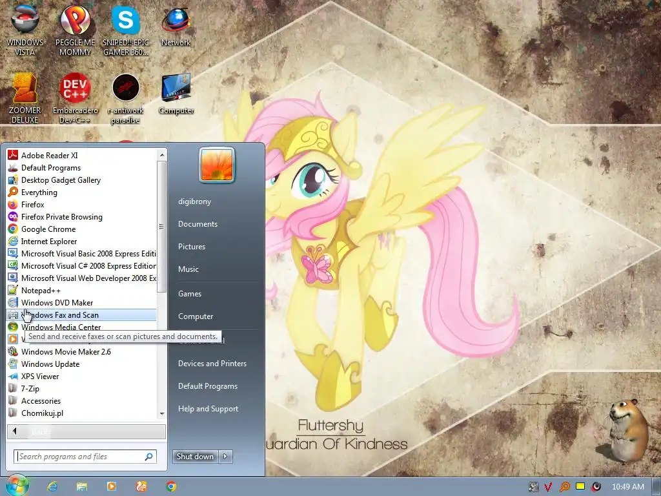Click the orange app icon on taskbar
This screenshot has width=661, height=496.
[141, 486]
